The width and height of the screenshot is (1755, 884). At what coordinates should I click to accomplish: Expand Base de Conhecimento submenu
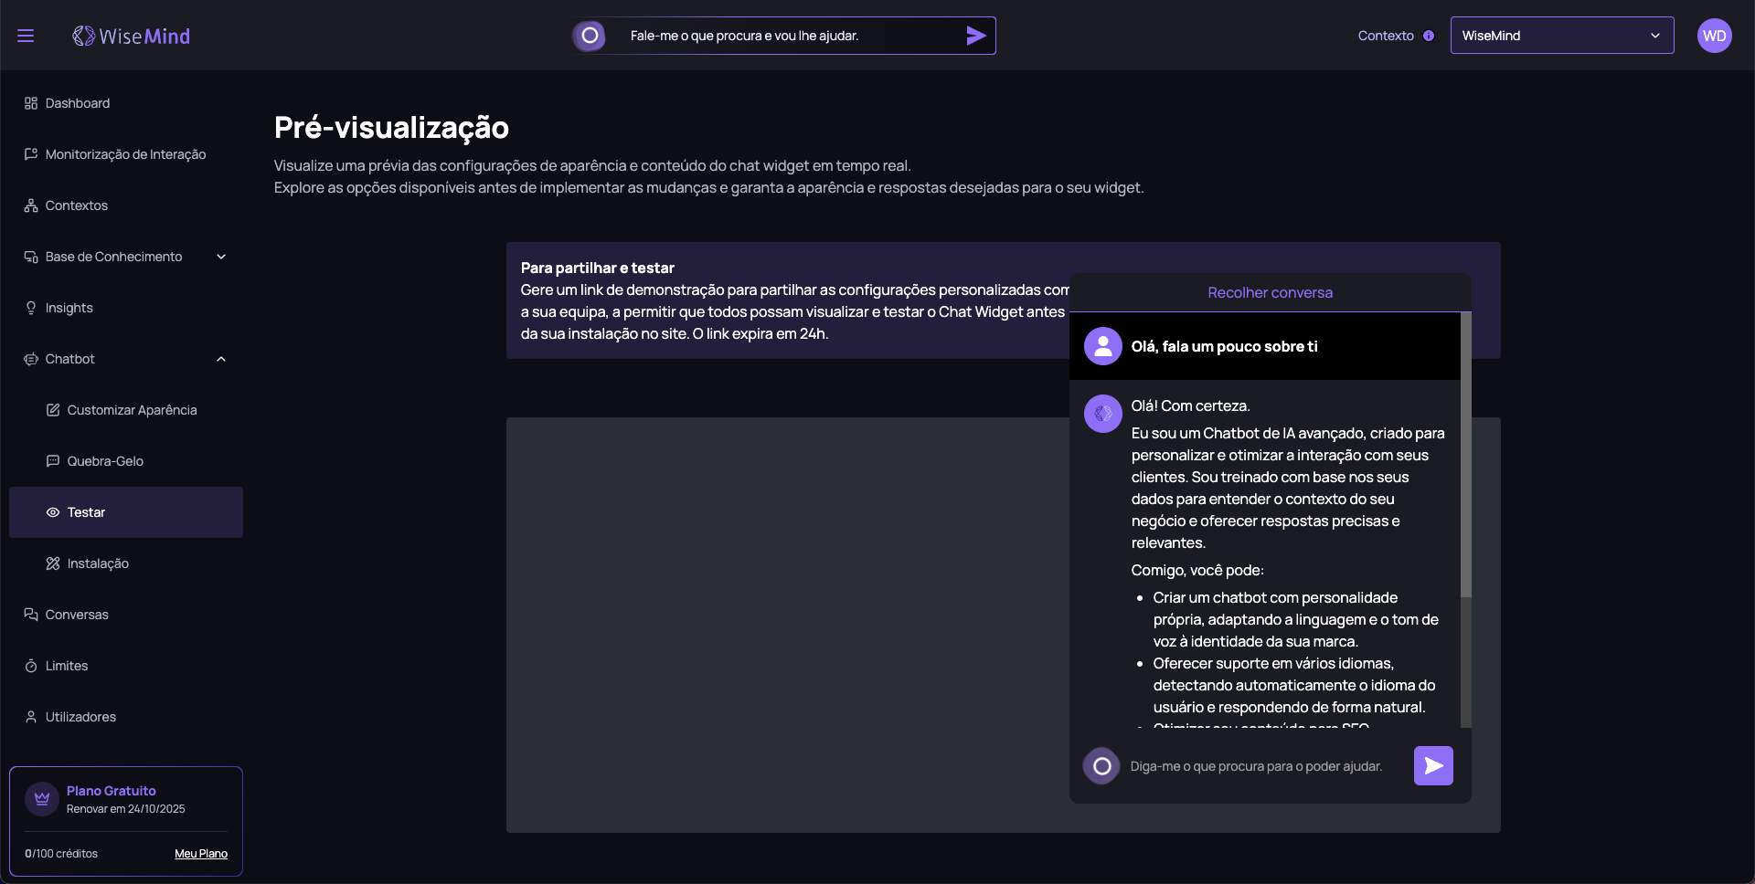221,257
